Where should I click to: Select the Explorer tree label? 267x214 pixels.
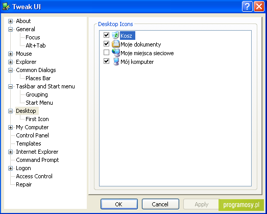pos(26,62)
